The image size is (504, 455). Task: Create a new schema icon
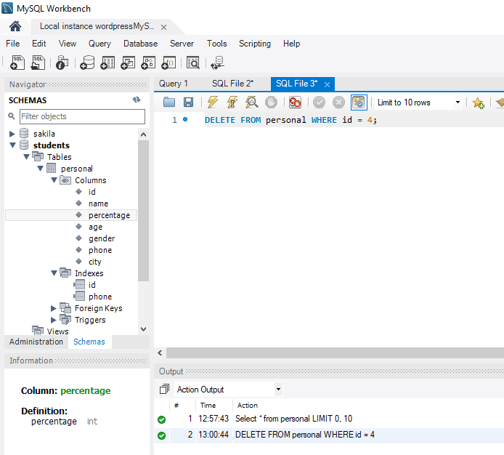(87, 63)
